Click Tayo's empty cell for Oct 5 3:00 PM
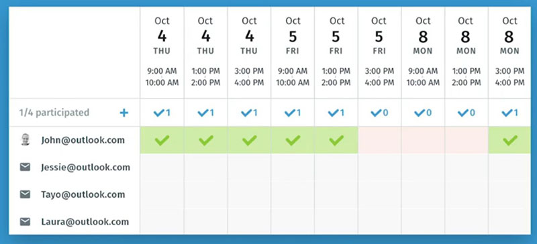 (379, 194)
